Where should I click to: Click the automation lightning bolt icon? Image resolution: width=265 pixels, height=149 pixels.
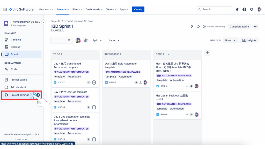pos(192,27)
